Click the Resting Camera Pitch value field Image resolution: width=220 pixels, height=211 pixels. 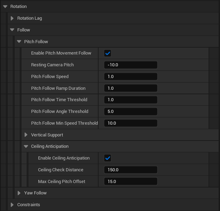130,65
